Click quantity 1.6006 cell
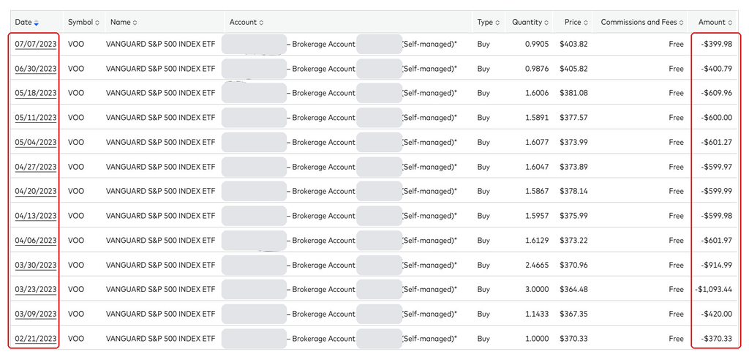Screen dimensions: 749x360 [x=538, y=93]
